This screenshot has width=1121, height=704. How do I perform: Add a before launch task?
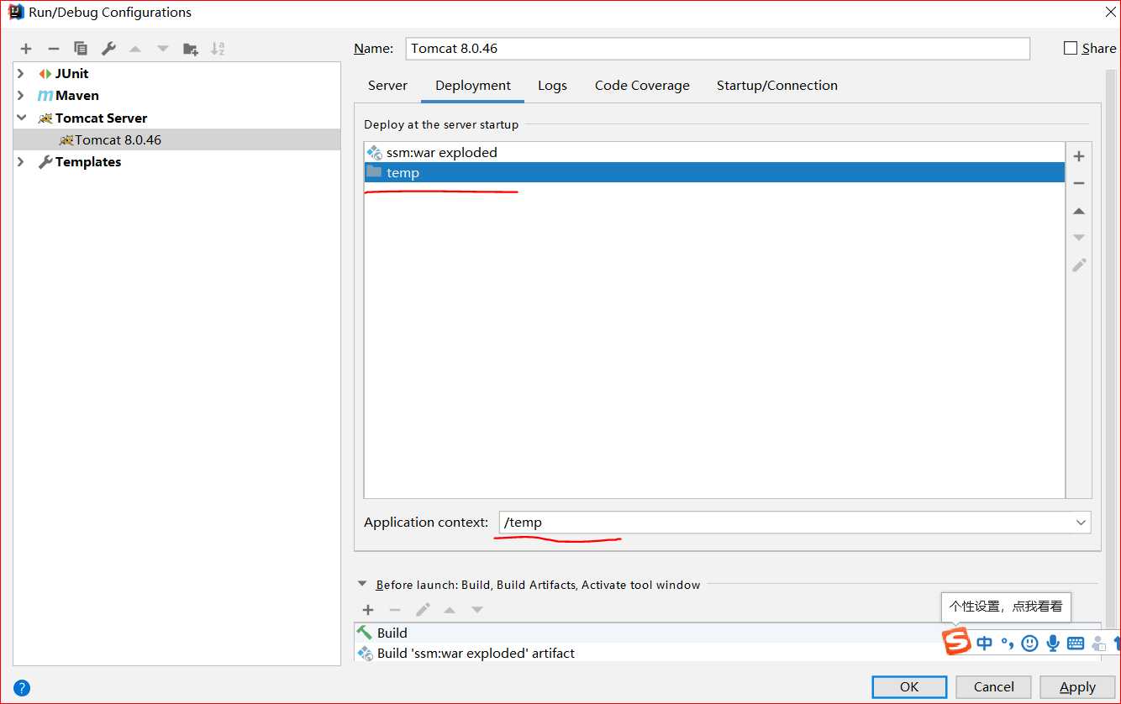[x=367, y=610]
